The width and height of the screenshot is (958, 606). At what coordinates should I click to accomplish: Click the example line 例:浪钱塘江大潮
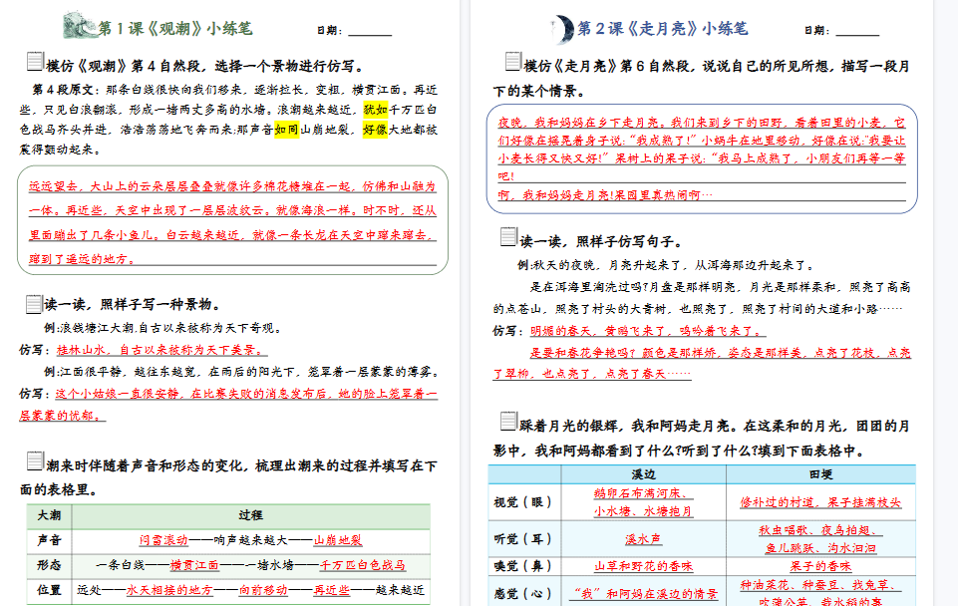[163, 328]
